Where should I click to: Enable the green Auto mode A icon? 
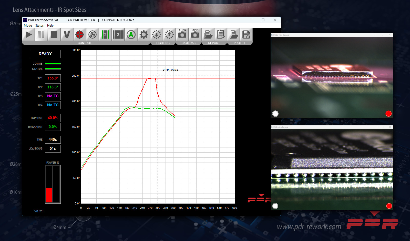tap(131, 35)
